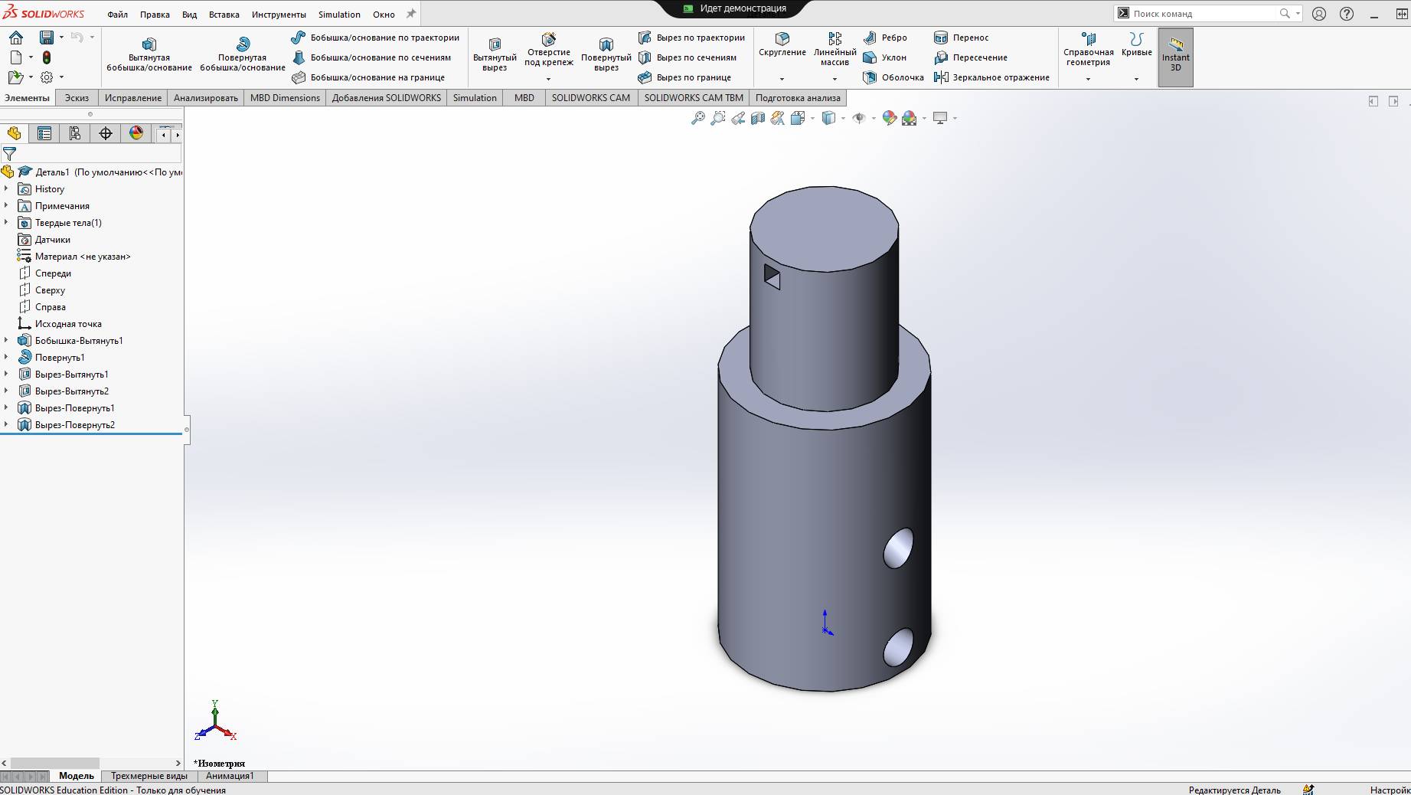Image resolution: width=1411 pixels, height=795 pixels.
Task: Click Edit Appearance color icon in view toolbar
Action: tap(890, 119)
